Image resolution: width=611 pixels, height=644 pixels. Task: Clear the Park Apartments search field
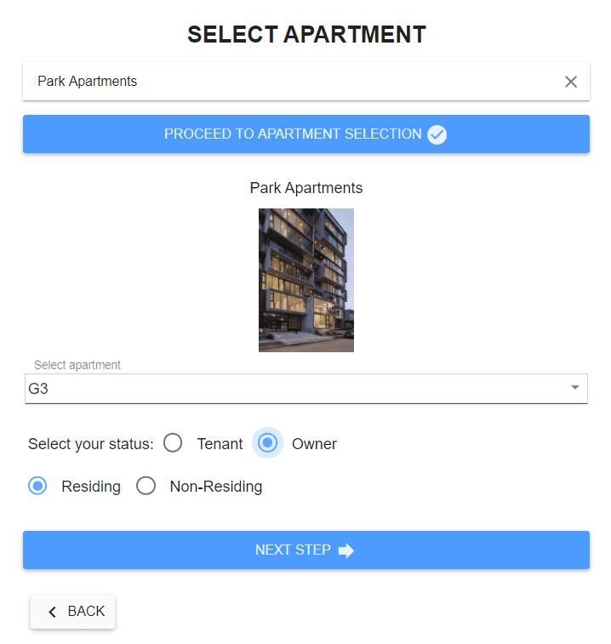coord(570,82)
